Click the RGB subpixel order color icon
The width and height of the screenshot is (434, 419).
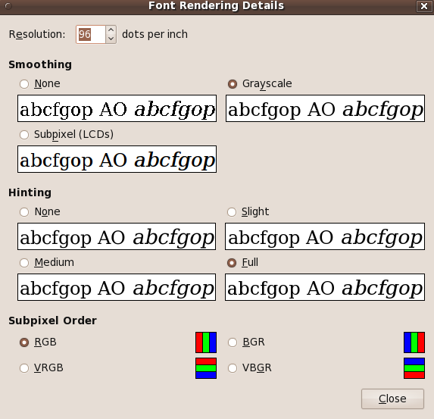coord(206,342)
